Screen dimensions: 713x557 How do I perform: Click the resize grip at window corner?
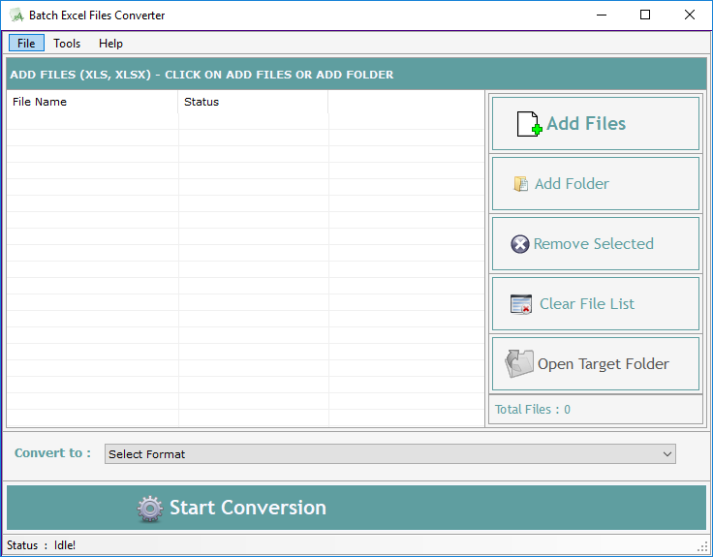(x=704, y=547)
